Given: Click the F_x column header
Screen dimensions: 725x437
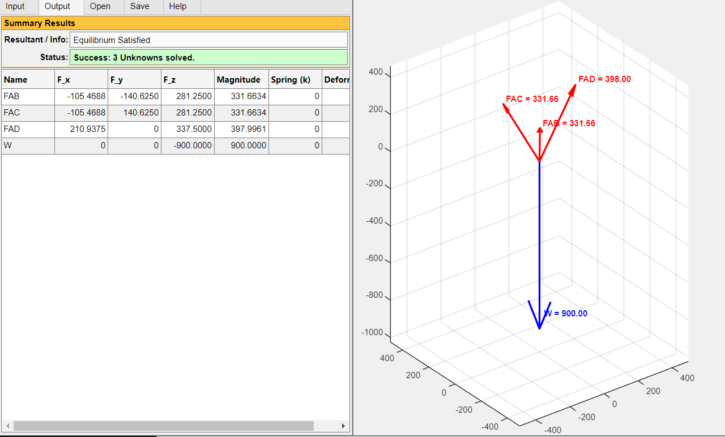Looking at the screenshot, I should [82, 79].
